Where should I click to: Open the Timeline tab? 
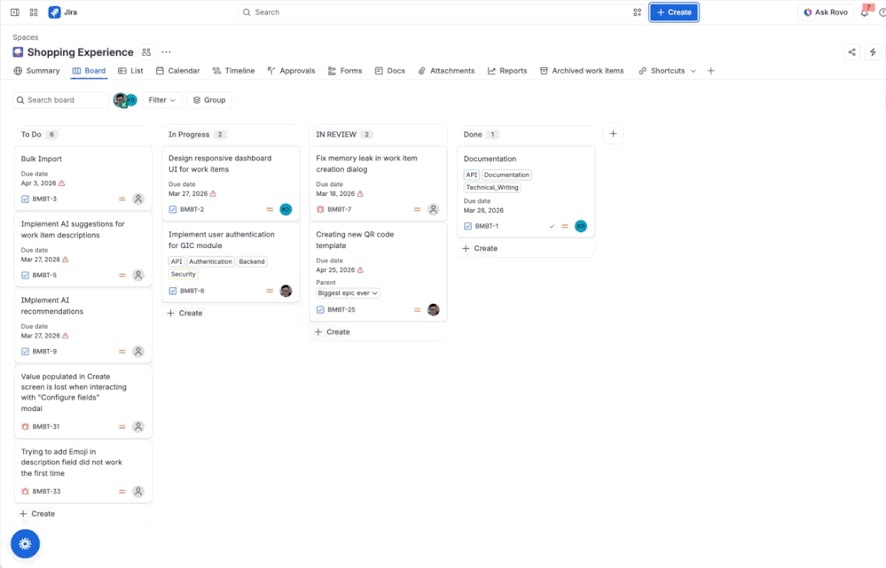tap(233, 71)
